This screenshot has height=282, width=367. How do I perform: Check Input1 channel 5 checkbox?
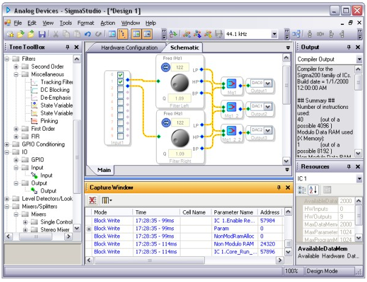click(120, 109)
